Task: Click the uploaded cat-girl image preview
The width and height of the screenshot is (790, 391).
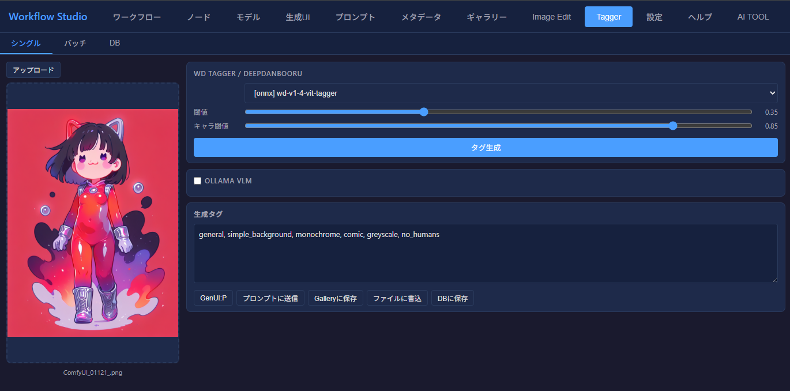Action: [93, 223]
